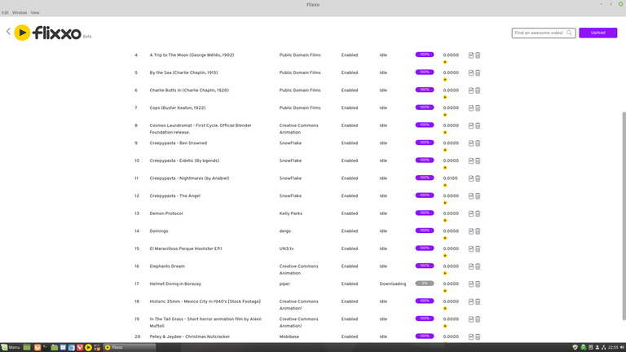Trash Creepypasta - Eidetic row
The height and width of the screenshot is (352, 626).
pos(478,161)
